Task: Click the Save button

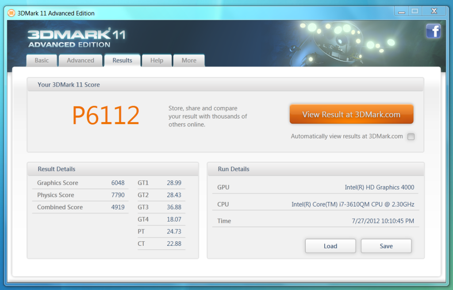Action: click(x=386, y=246)
